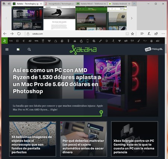Viewport: 168px width, 159px height.
Task: Refresh the current page
Action: tap(19, 34)
